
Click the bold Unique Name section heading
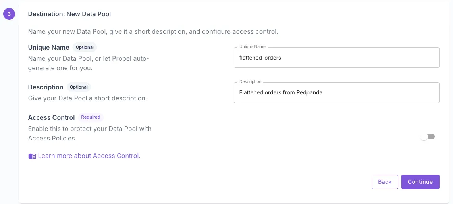48,48
